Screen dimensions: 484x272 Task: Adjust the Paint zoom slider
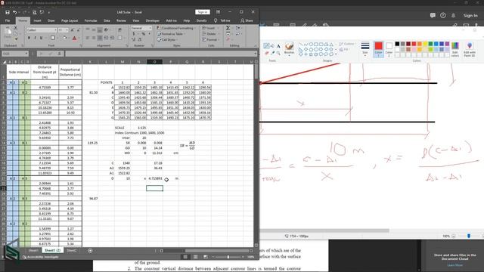click(x=469, y=236)
